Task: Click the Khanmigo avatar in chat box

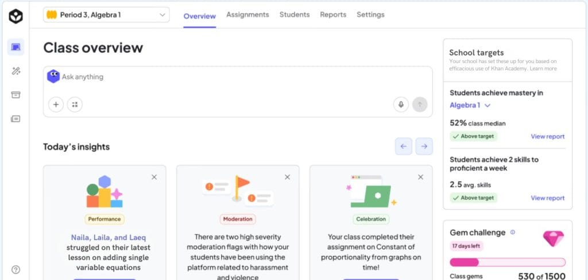Action: click(x=53, y=76)
